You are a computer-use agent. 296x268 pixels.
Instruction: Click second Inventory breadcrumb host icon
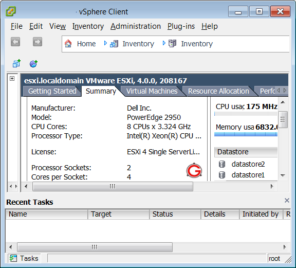[x=172, y=44]
